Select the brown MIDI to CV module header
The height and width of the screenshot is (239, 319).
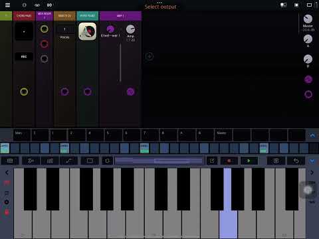[64, 16]
